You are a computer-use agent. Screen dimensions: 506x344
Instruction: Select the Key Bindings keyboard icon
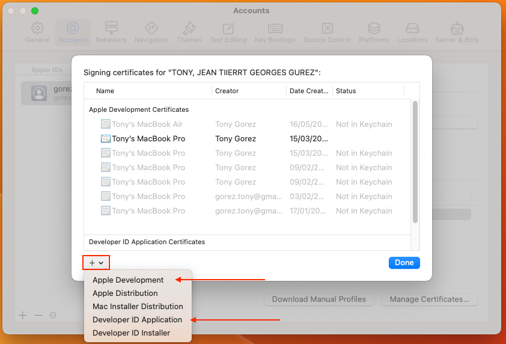(275, 28)
